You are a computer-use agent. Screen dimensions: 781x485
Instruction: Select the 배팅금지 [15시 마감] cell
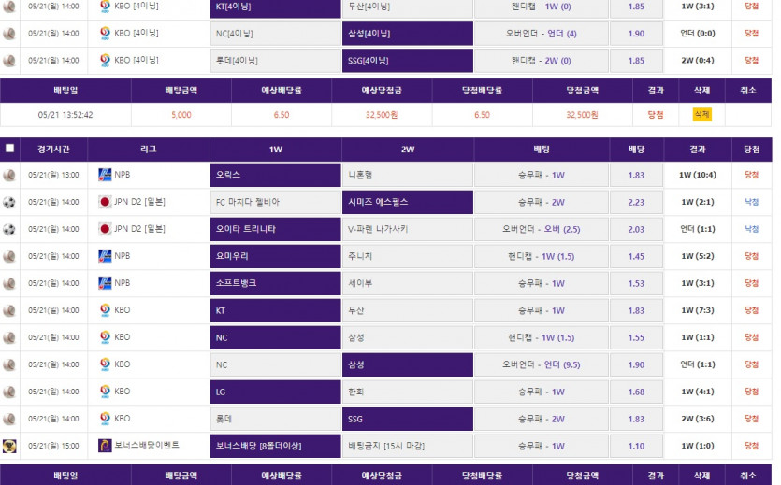[x=408, y=446]
